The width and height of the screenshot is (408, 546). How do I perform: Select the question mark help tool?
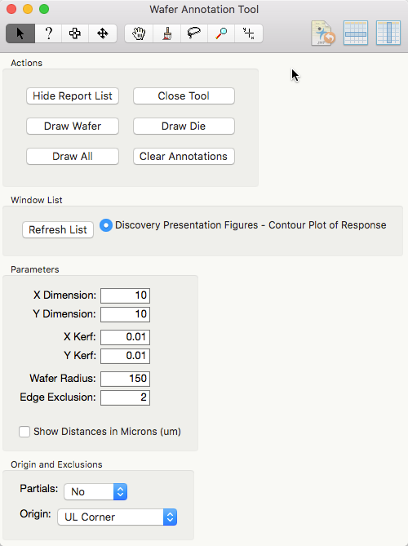48,33
